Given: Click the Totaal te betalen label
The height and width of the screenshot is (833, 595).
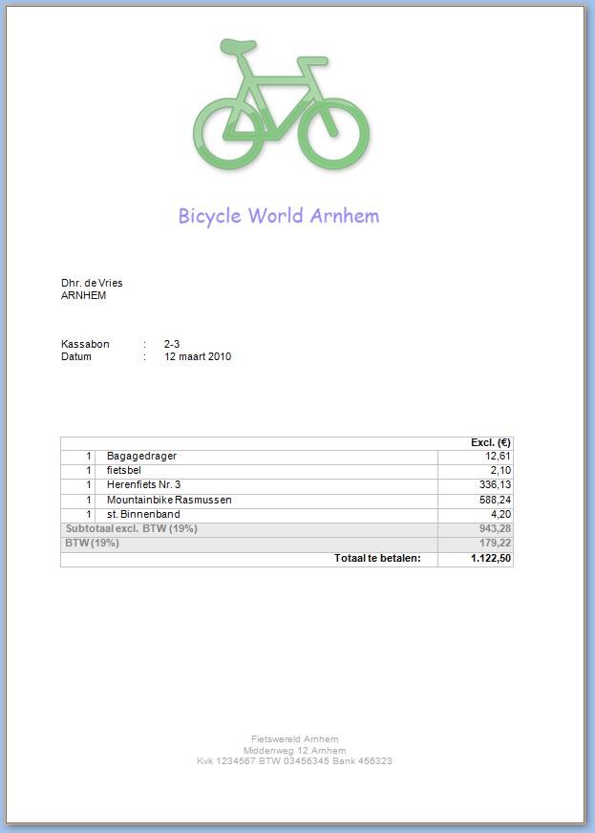Looking at the screenshot, I should click(x=377, y=558).
